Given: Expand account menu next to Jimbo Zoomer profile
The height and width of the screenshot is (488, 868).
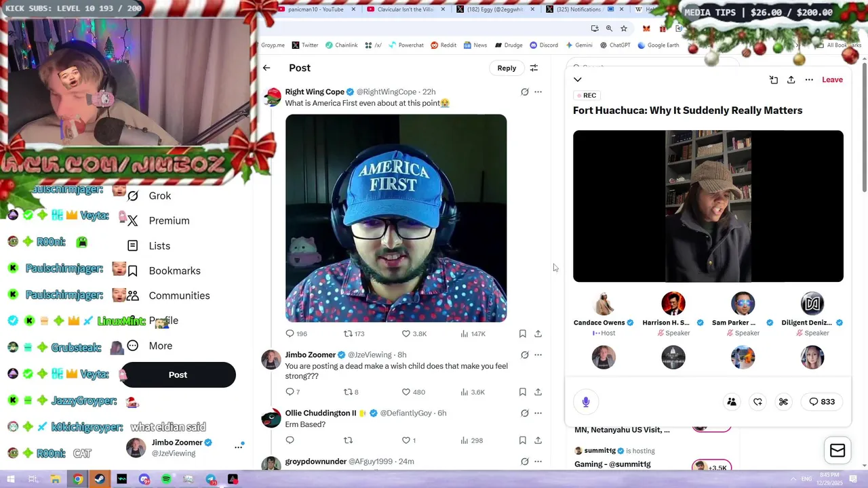Looking at the screenshot, I should tap(239, 447).
